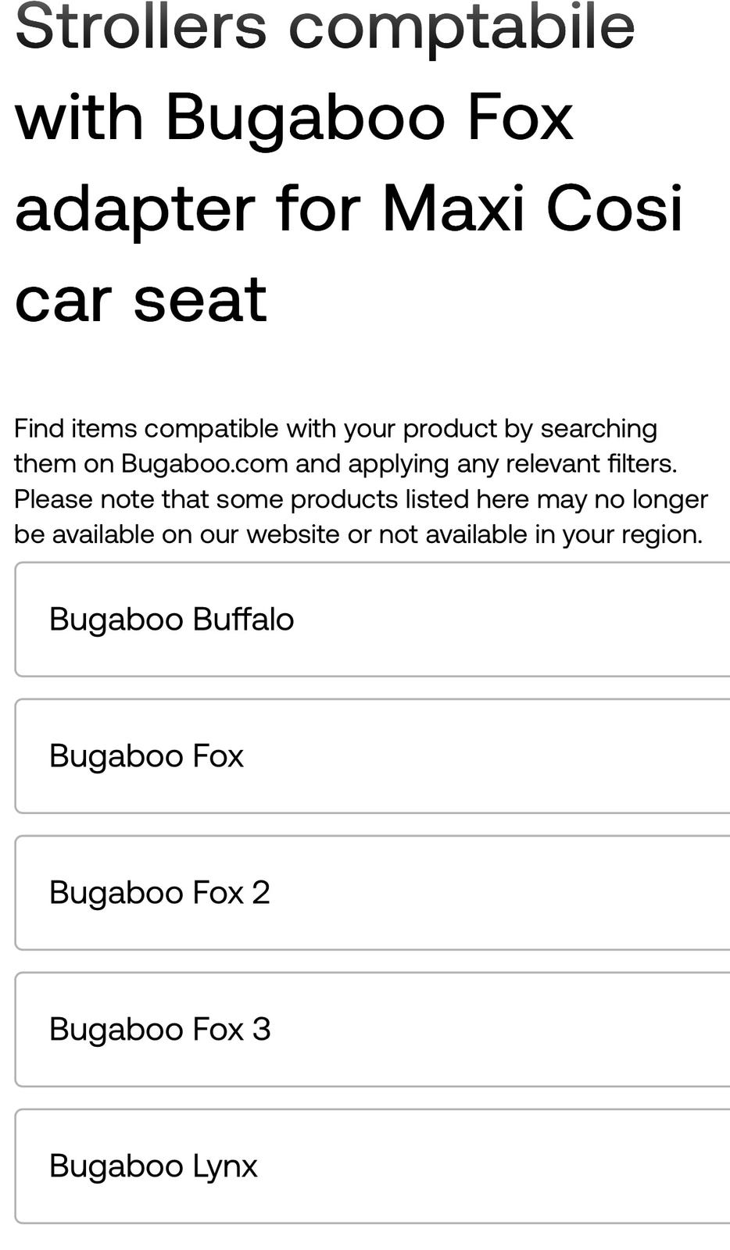Click "comptabile" in the page title
Viewport: 730px width, 1250px height.
pos(461,27)
